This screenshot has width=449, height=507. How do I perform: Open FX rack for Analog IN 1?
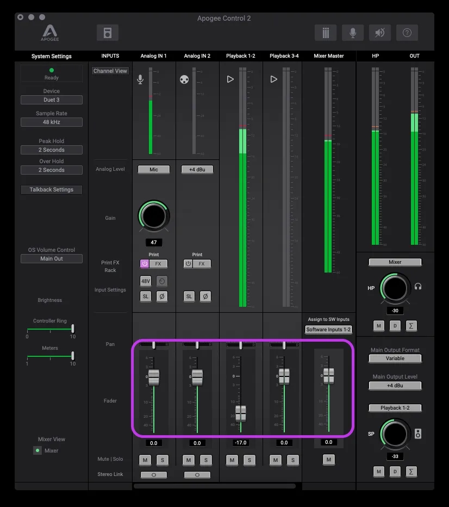click(158, 264)
